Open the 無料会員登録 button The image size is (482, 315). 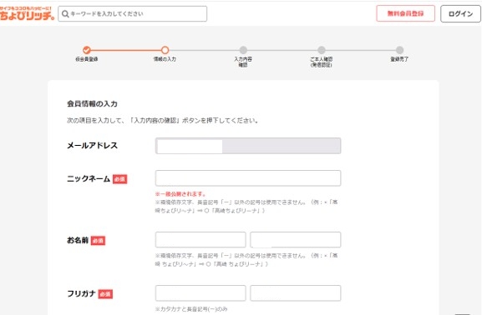[405, 13]
